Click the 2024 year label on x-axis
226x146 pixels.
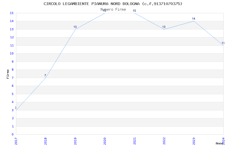(x=223, y=141)
